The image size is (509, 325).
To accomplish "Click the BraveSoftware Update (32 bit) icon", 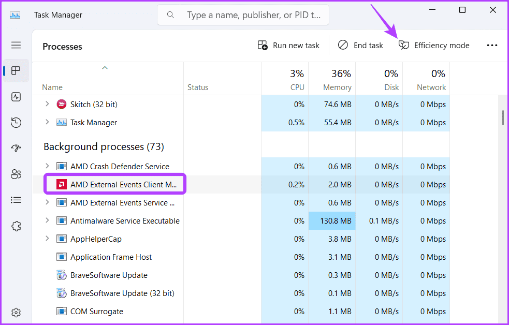I will [x=61, y=293].
